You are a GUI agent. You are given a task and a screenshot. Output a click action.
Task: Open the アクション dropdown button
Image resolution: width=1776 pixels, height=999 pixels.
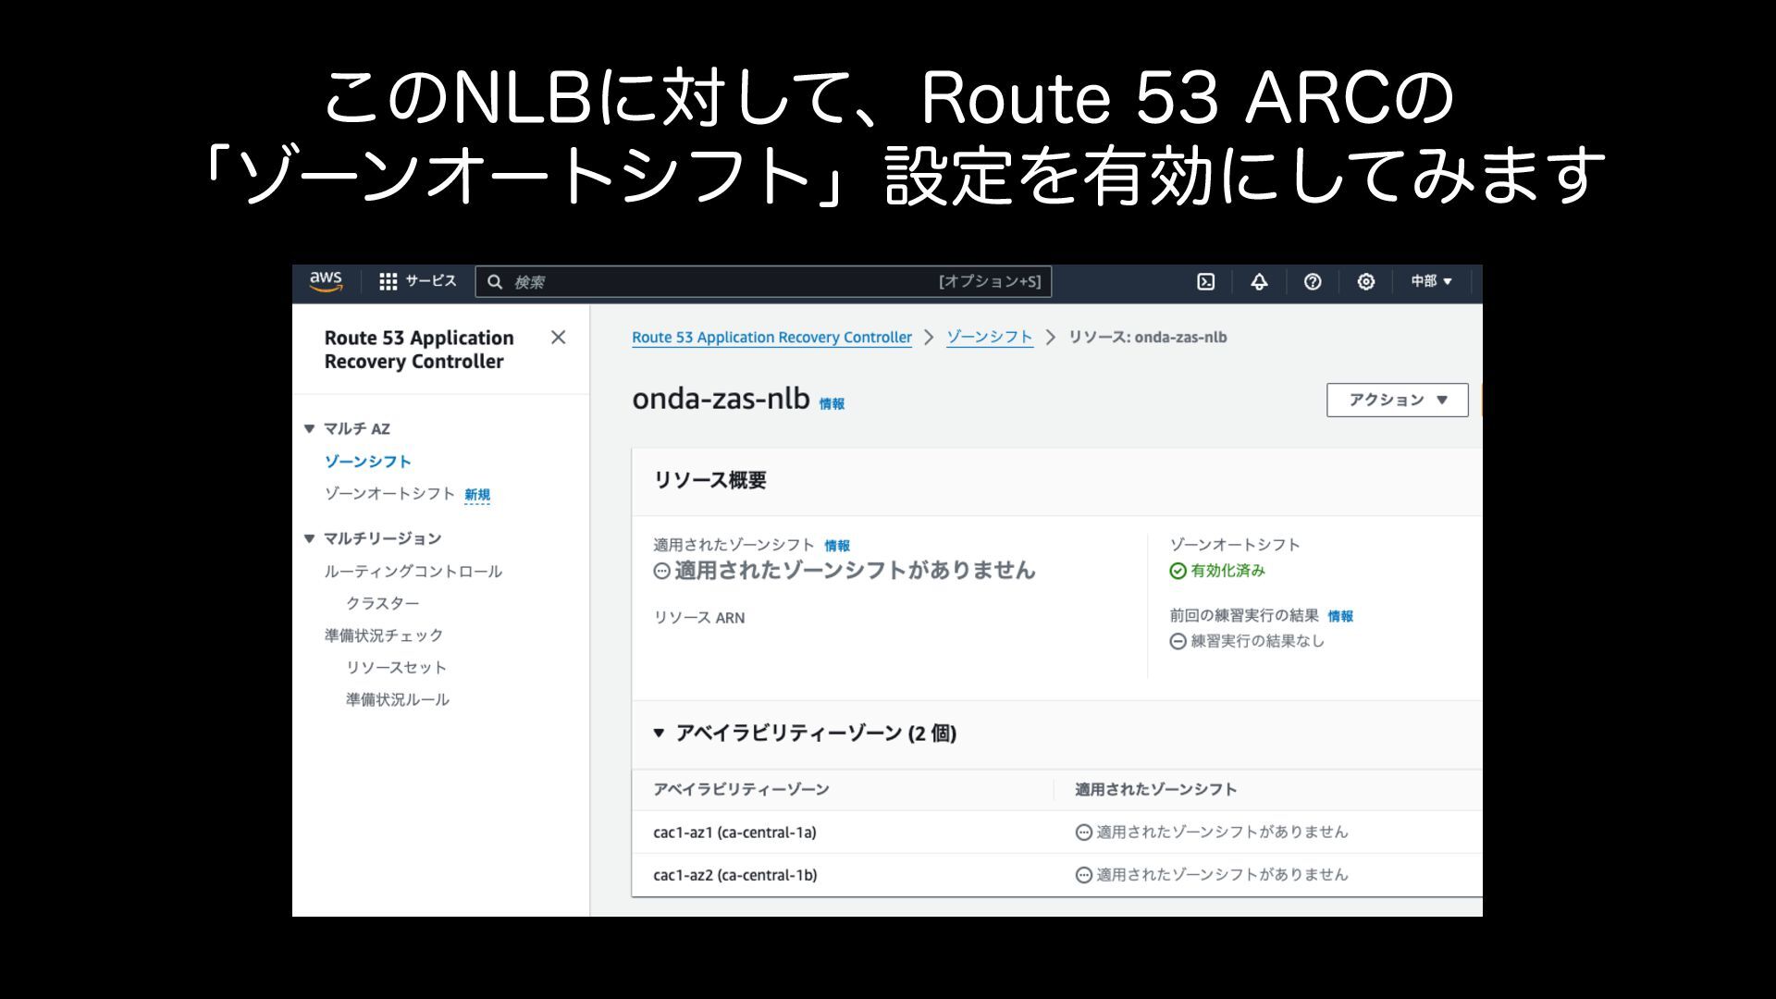tap(1397, 400)
